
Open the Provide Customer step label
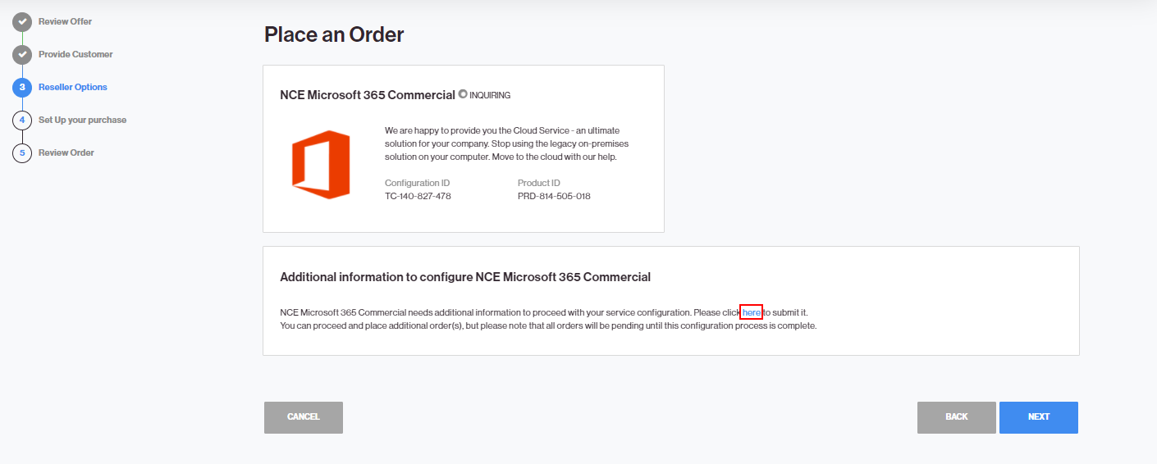coord(75,54)
